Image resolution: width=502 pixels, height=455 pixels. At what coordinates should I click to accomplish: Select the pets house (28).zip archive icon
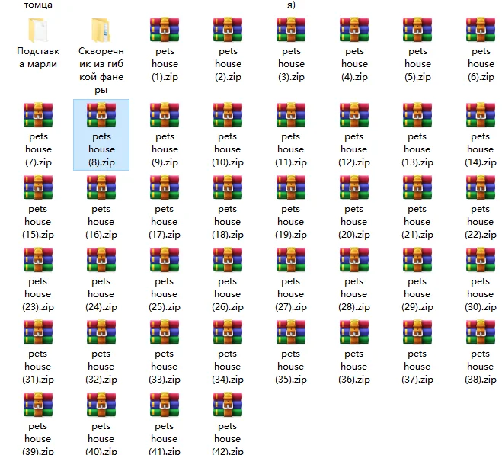pyautogui.click(x=354, y=260)
